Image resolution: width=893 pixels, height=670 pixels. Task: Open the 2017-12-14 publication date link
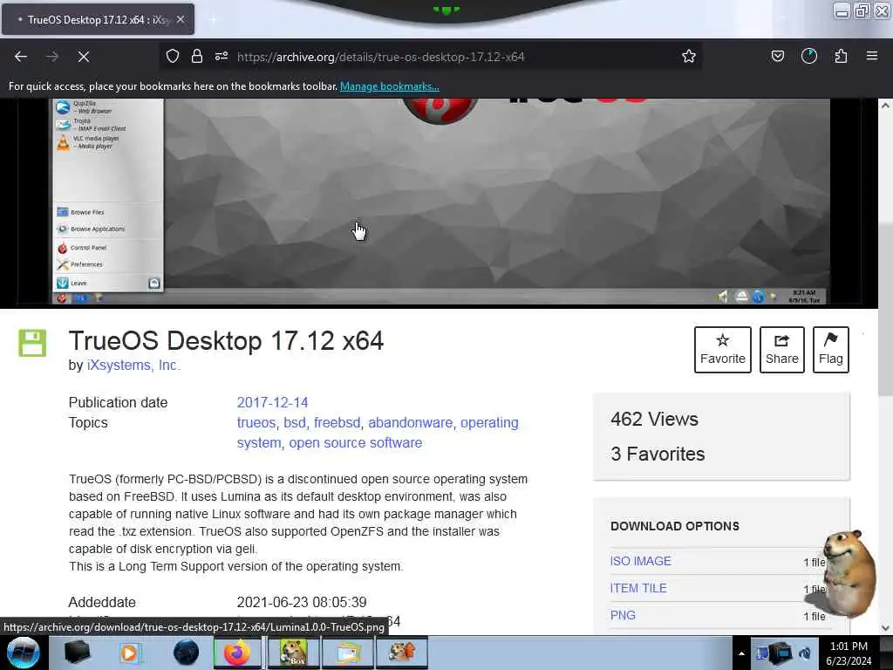[272, 402]
